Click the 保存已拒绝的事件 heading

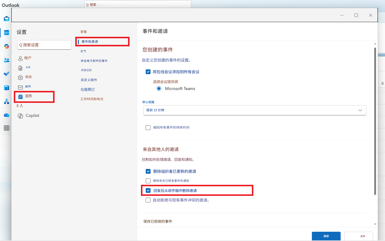pyautogui.click(x=158, y=222)
